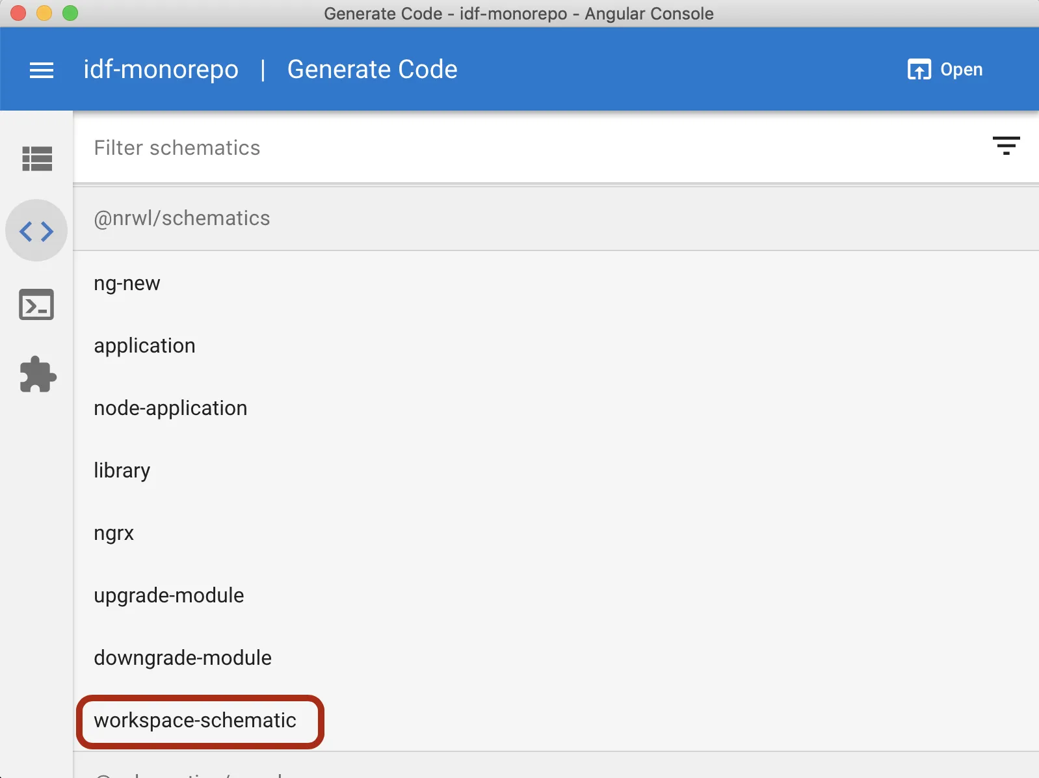Open the Projects list sidebar icon
Viewport: 1039px width, 778px height.
[x=37, y=158]
